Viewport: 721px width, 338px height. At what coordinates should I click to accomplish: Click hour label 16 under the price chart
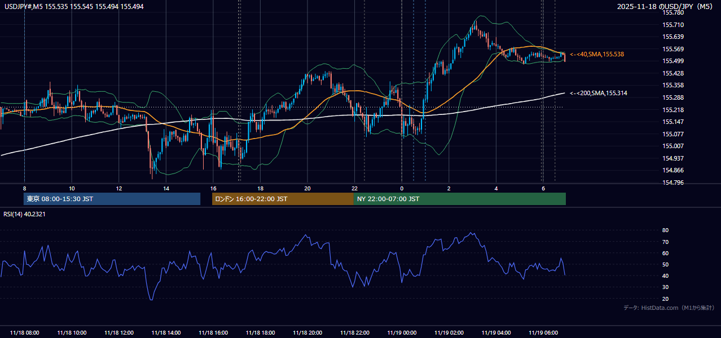[x=213, y=188]
